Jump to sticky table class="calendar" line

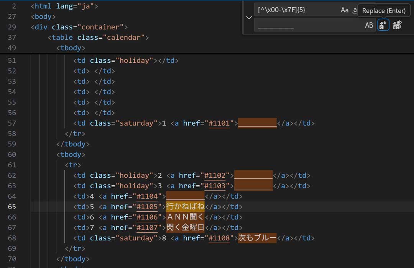[x=98, y=38]
